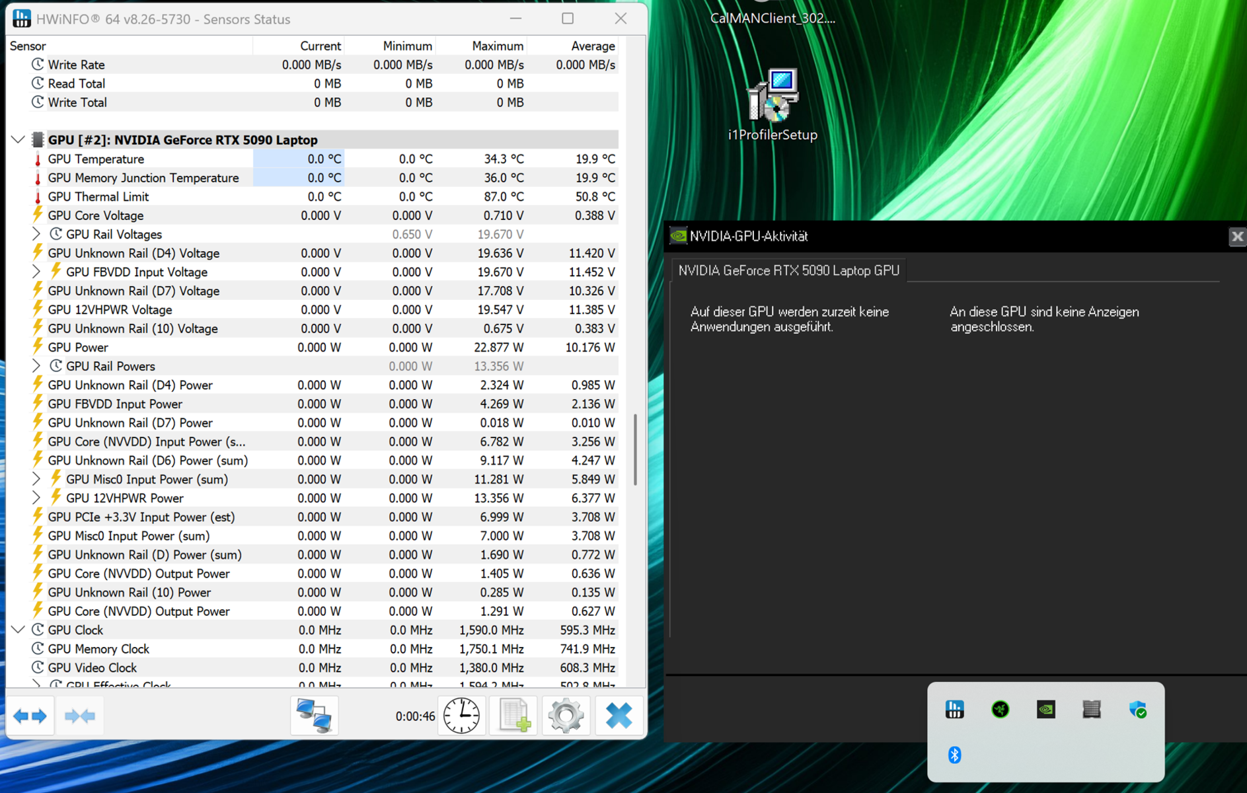Open Windows Security shield icon in tray
This screenshot has height=793, width=1247.
1137,710
